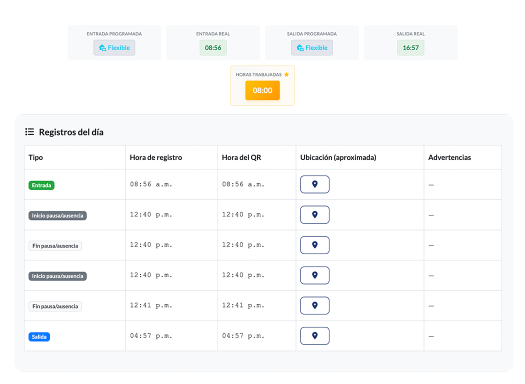Click the 08:56 Entrada Real time badge
This screenshot has width=525, height=384.
(x=213, y=48)
